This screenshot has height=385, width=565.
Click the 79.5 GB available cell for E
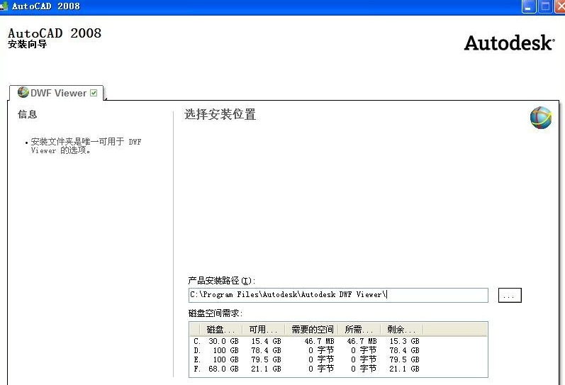coord(267,359)
